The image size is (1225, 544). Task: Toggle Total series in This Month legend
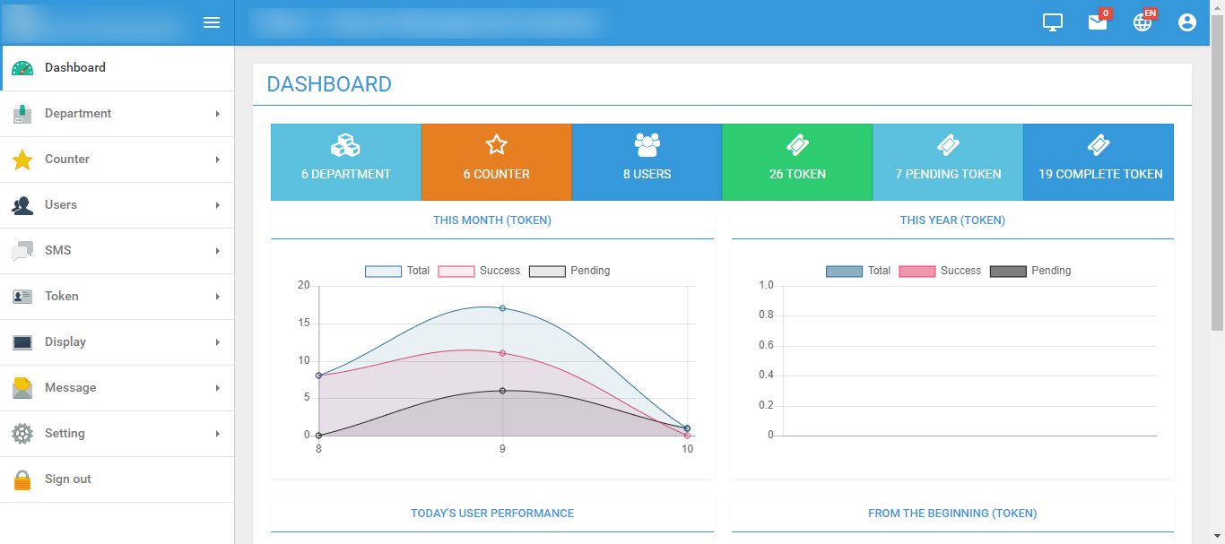tap(397, 271)
